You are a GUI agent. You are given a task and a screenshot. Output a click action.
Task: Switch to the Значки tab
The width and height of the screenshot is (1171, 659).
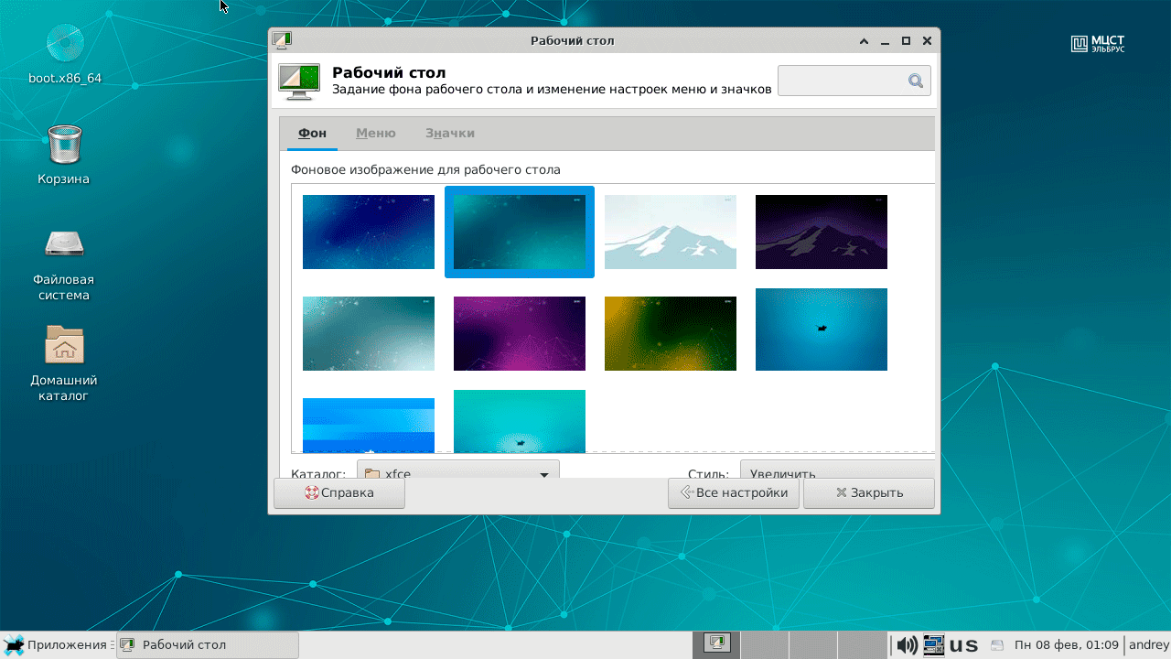click(449, 134)
